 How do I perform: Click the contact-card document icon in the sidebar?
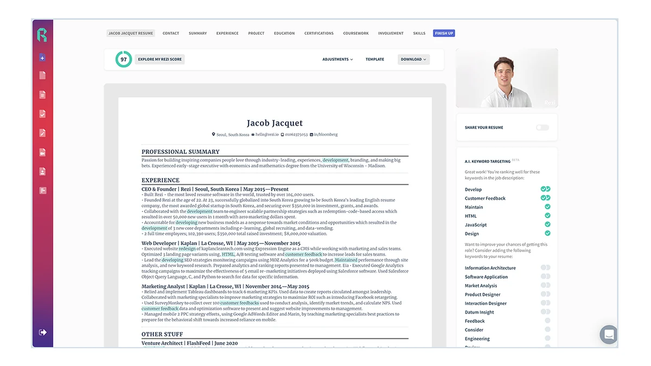tap(42, 171)
